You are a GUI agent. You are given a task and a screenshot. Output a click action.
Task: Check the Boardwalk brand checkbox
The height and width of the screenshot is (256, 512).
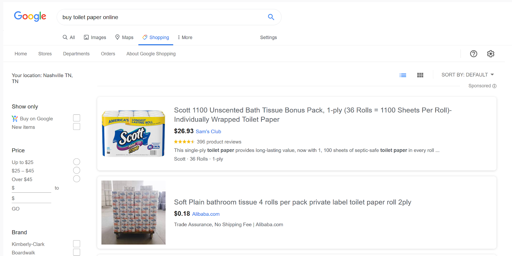(x=76, y=252)
